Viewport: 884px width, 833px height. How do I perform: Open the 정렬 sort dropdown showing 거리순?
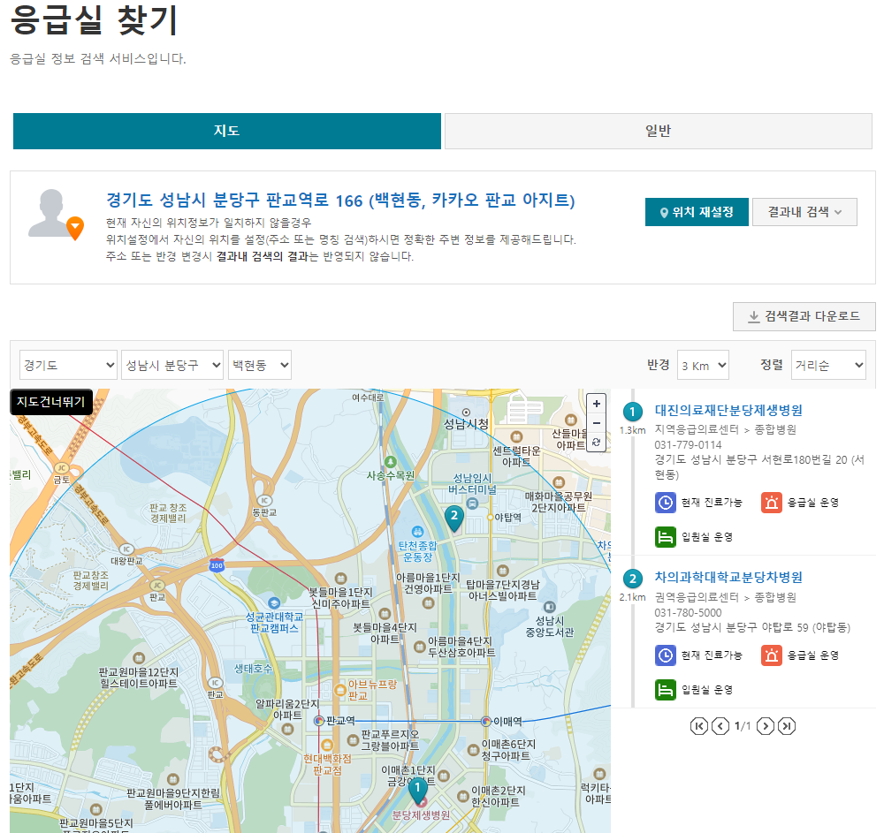point(827,364)
